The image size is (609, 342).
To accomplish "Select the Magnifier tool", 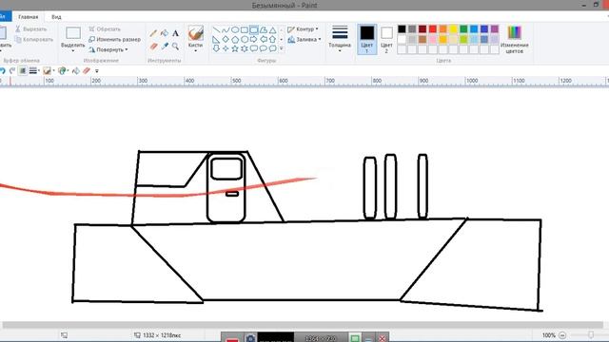I will (x=175, y=47).
